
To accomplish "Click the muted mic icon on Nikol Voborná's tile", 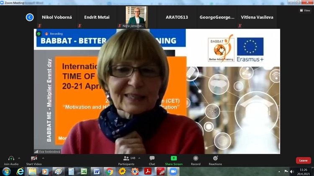I will coord(40,26).
